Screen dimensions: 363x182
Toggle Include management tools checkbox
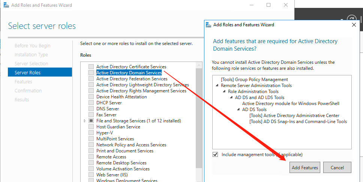(x=215, y=155)
